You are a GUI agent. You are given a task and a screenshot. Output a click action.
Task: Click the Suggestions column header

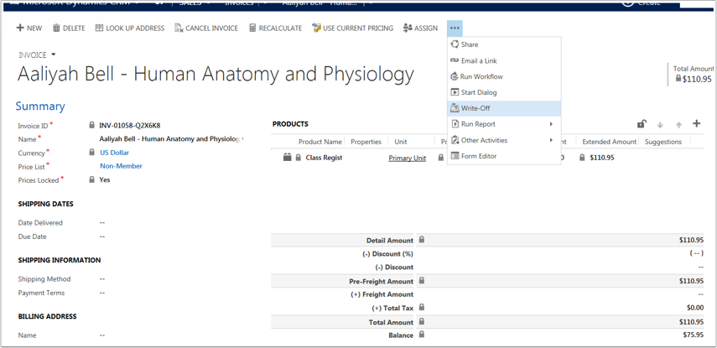[663, 142]
